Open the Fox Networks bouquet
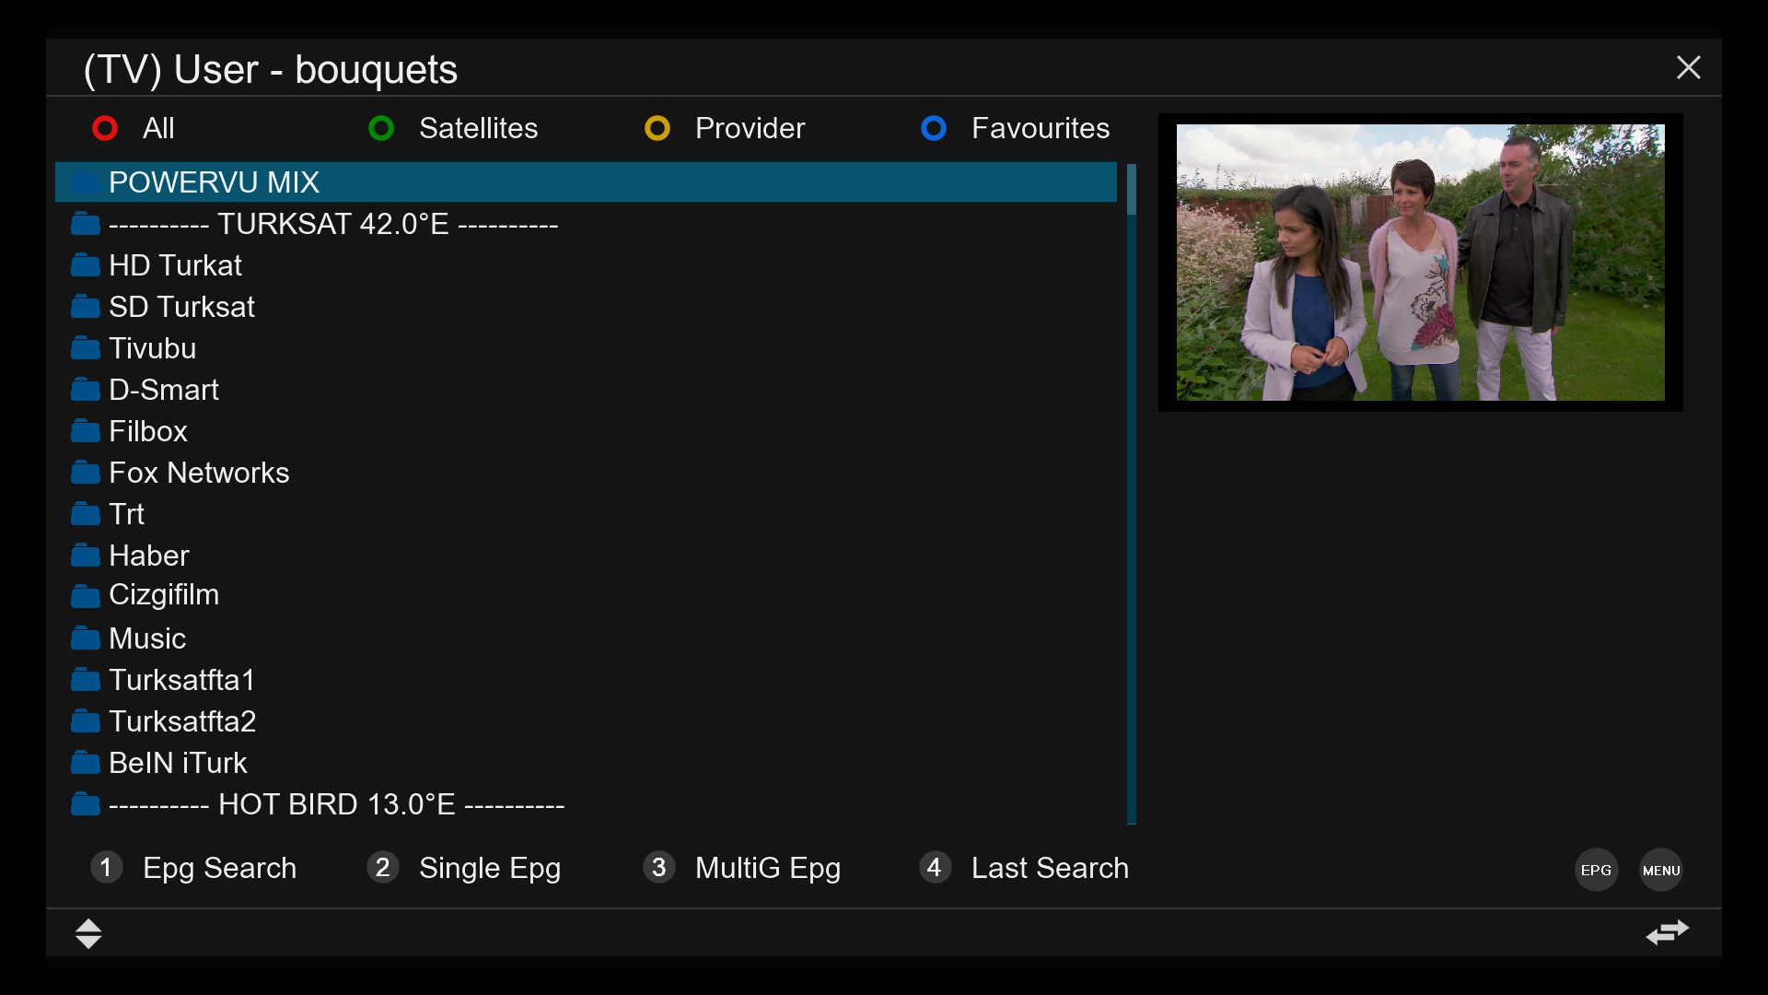Viewport: 1768px width, 995px height. click(586, 473)
